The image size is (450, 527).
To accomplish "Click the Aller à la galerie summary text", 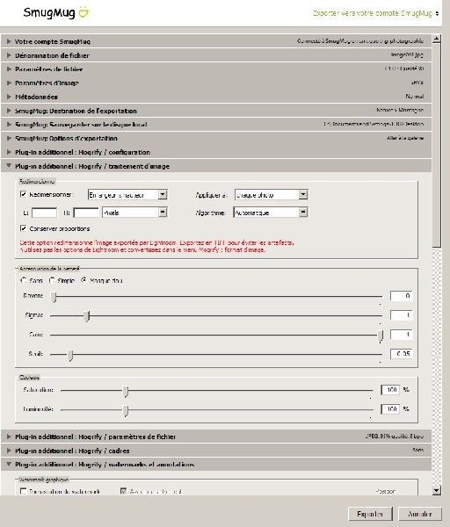I will 405,138.
